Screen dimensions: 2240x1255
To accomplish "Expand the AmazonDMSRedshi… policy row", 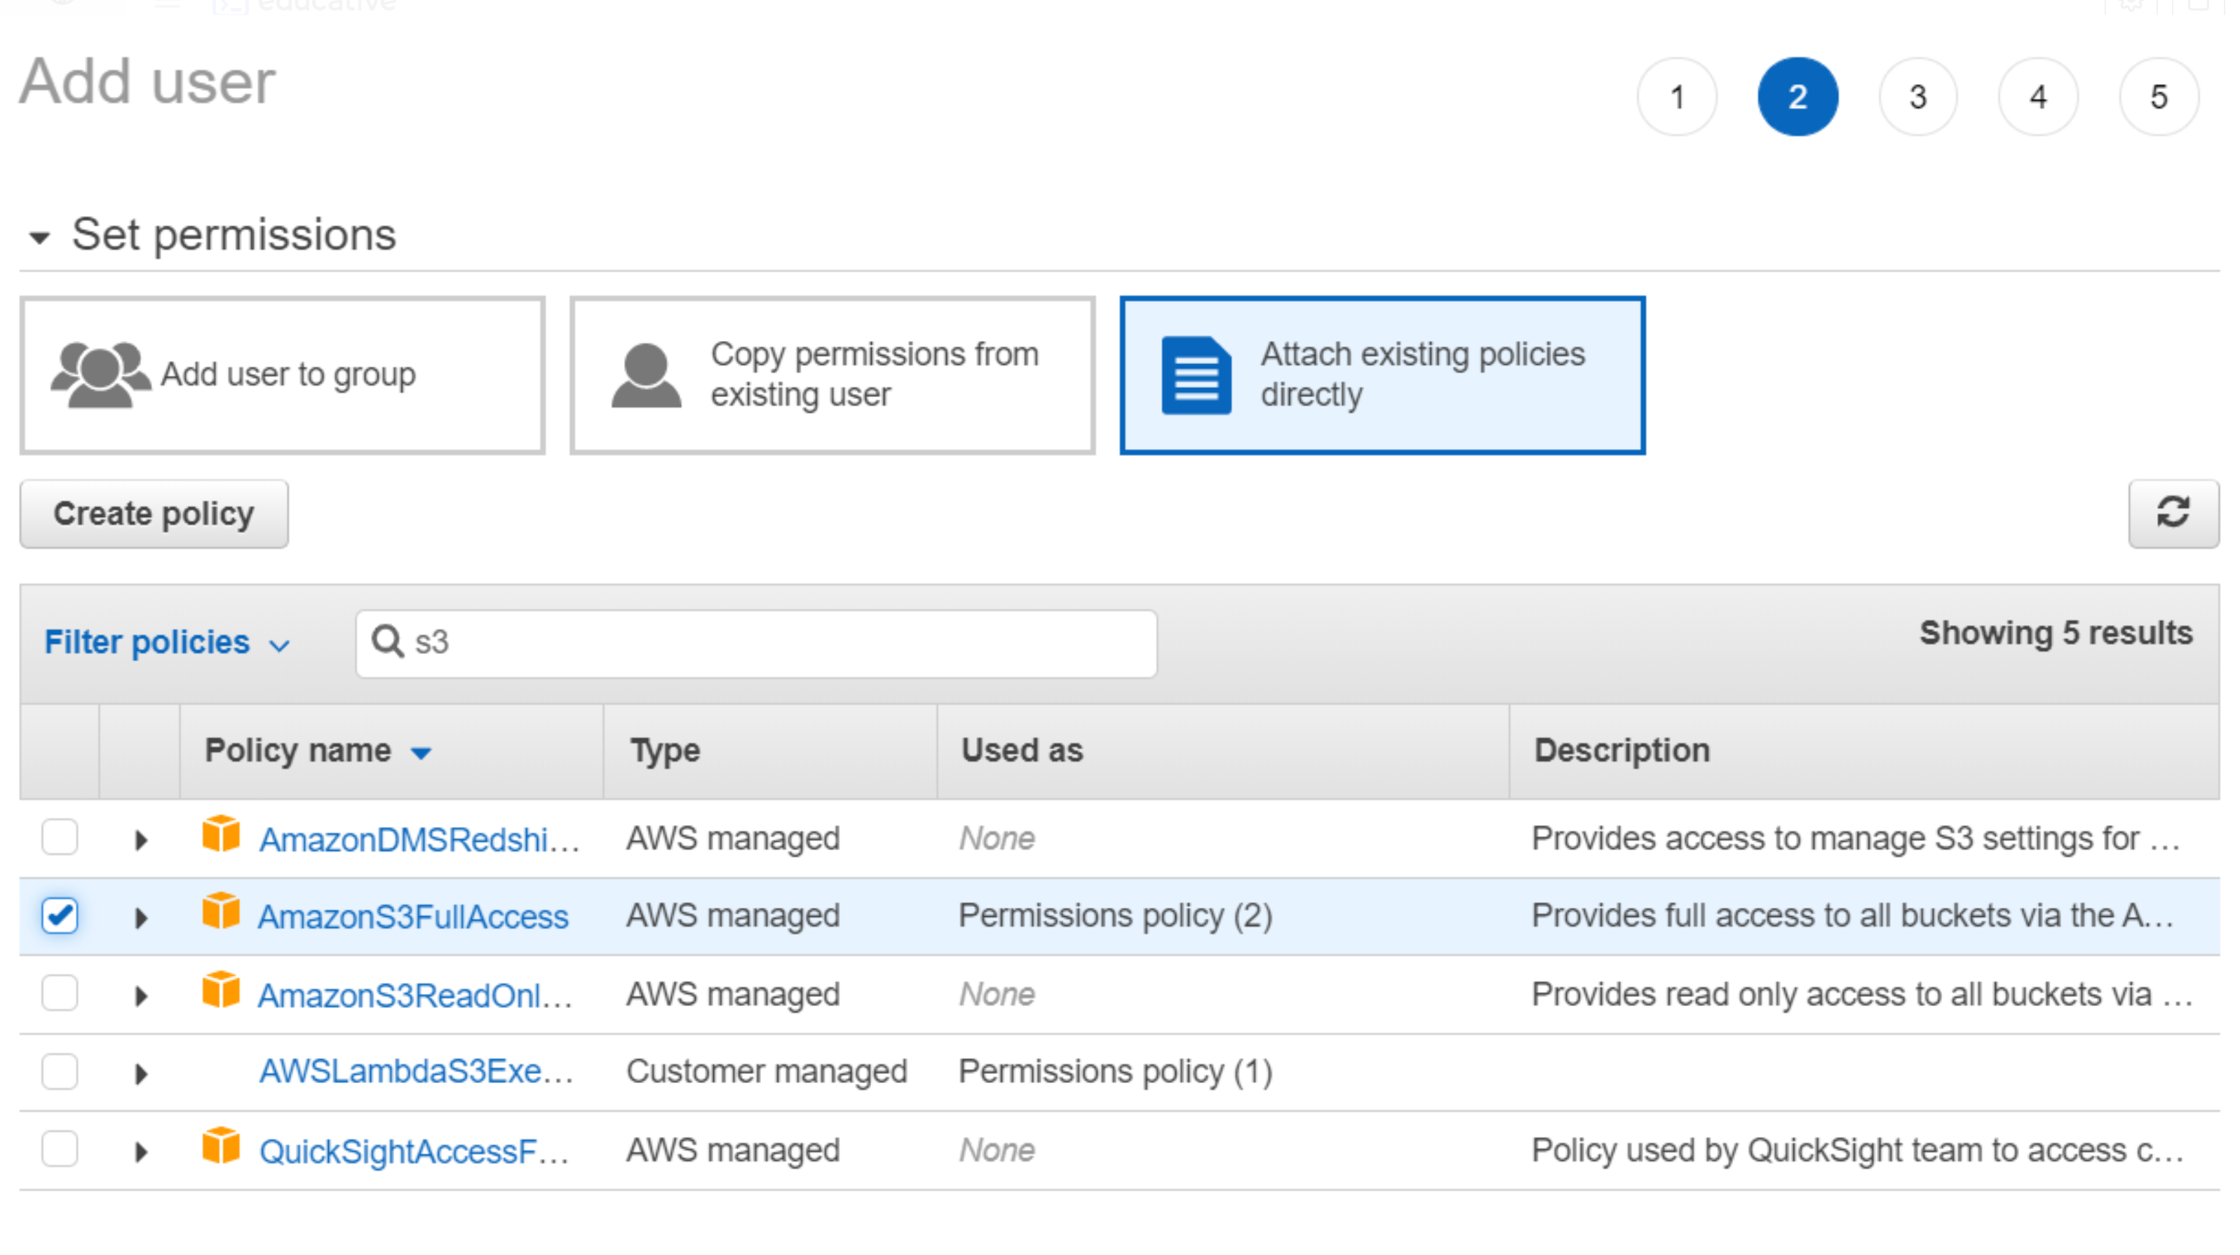I will (141, 840).
